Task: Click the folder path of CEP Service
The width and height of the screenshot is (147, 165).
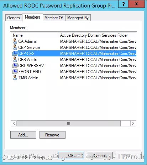Action: pos(98,47)
